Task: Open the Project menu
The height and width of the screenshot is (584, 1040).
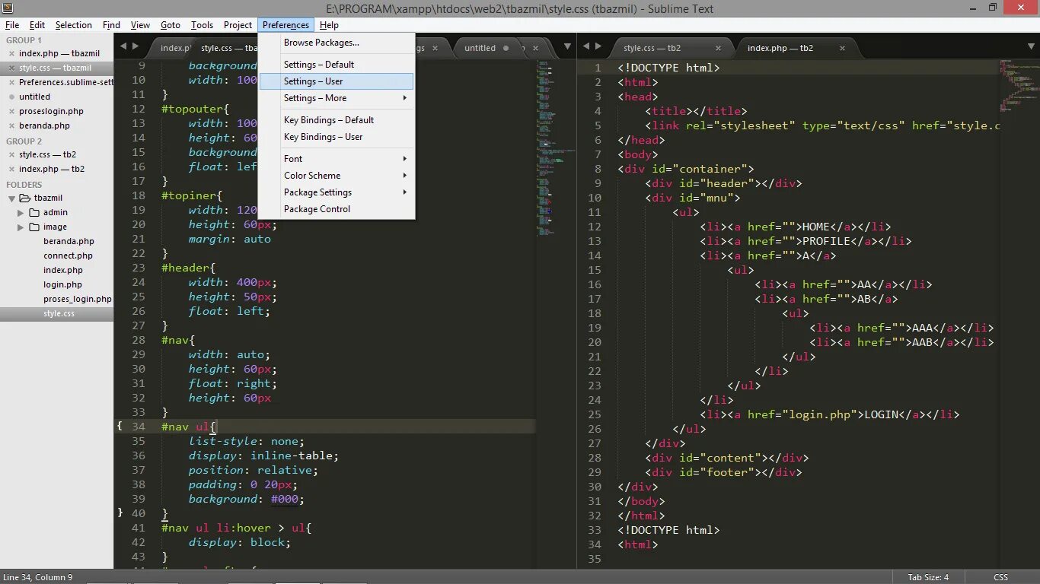Action: [x=238, y=25]
